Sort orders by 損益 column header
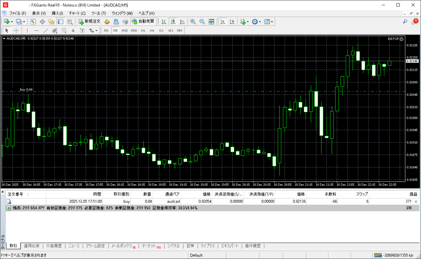This screenshot has height=259, width=421. 412,194
